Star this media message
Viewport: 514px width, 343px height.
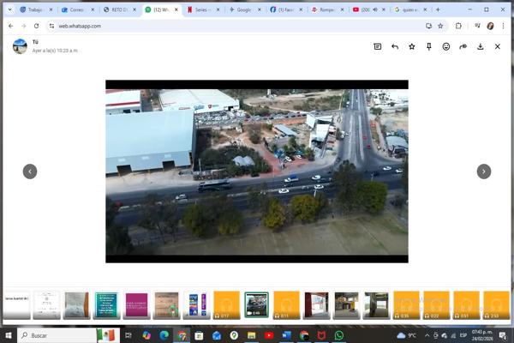coord(412,46)
